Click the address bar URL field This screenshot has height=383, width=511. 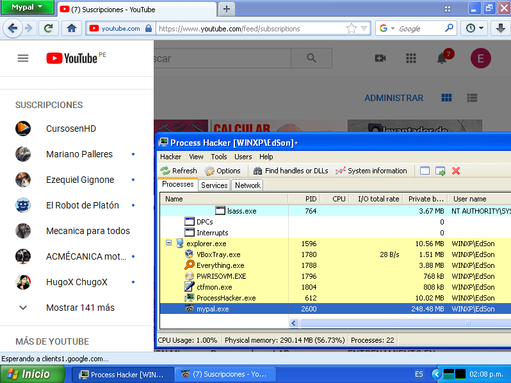click(x=251, y=29)
